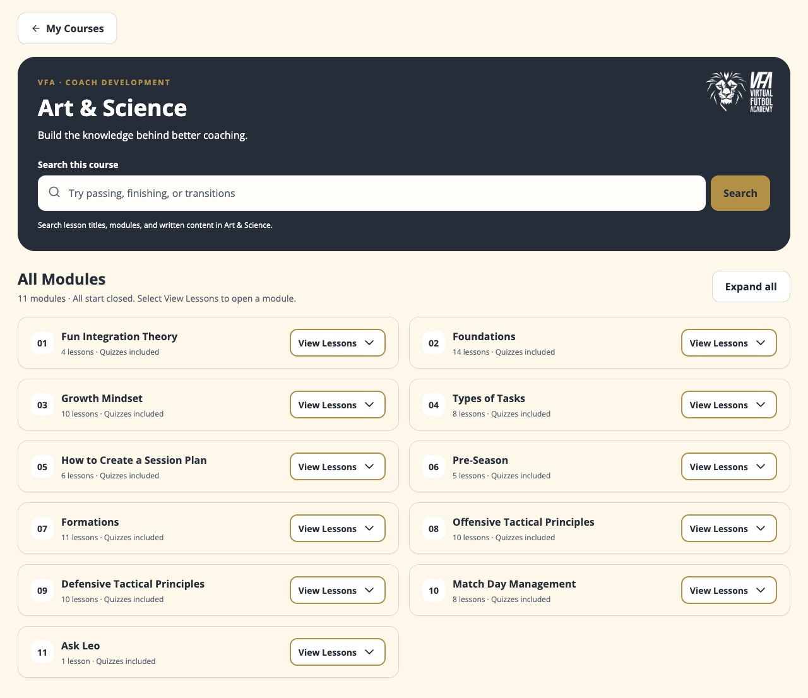
Task: Click the 03 module number badge
Action: 42,405
